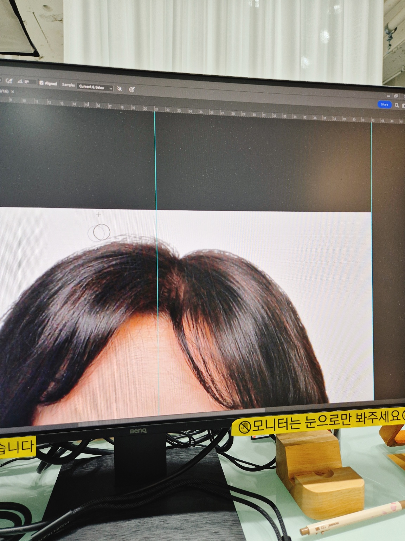The width and height of the screenshot is (405, 541).
Task: Uncheck the Aligned checkbox
Action: tap(41, 83)
